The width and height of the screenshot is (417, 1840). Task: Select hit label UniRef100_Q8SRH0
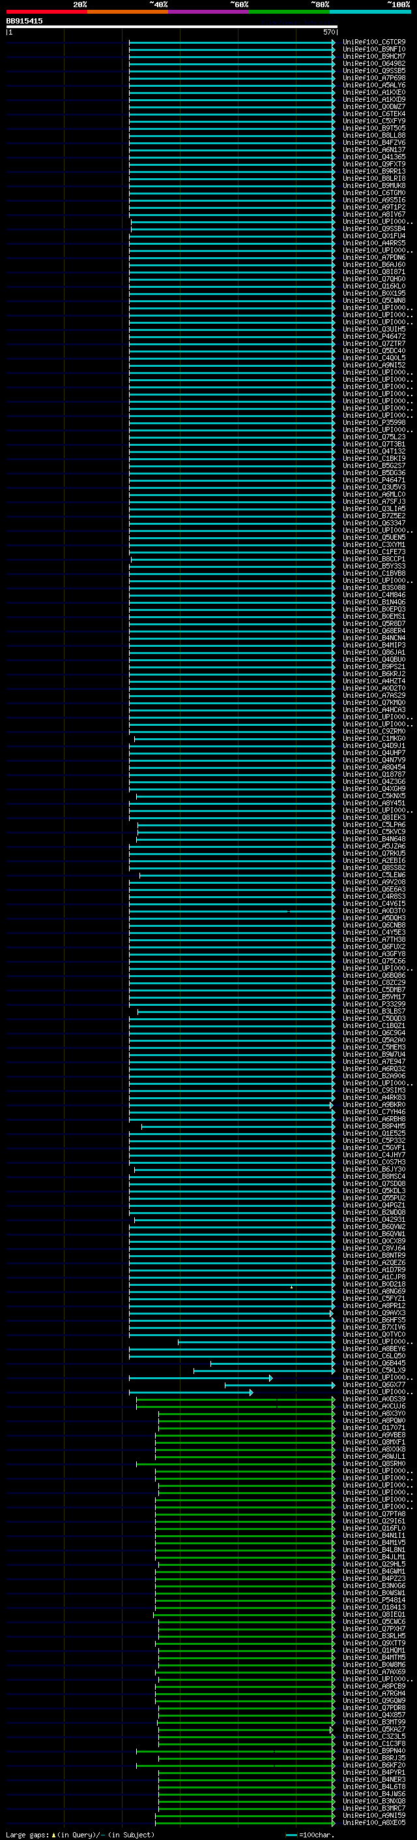tap(373, 1463)
